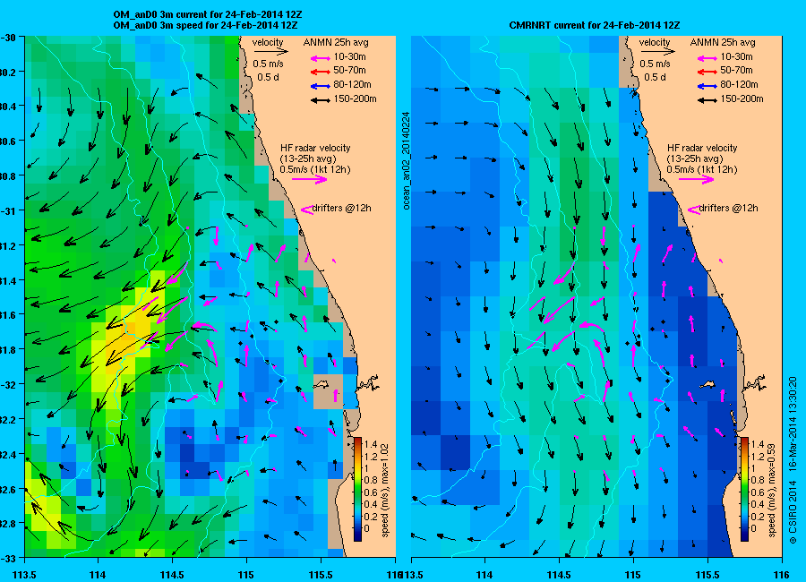Viewport: 806px width, 582px height.
Task: Click the 'speed (m/s), max=0.59' colorbar label
Action: 771,491
